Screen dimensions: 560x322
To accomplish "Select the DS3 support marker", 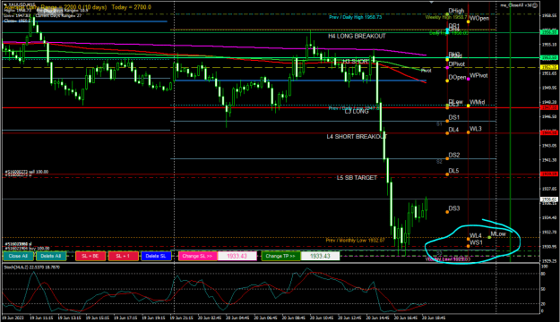I will 447,212.
